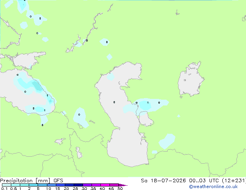Select the '50' legend scale label
Screen dimensions: 246x190
tap(120, 188)
